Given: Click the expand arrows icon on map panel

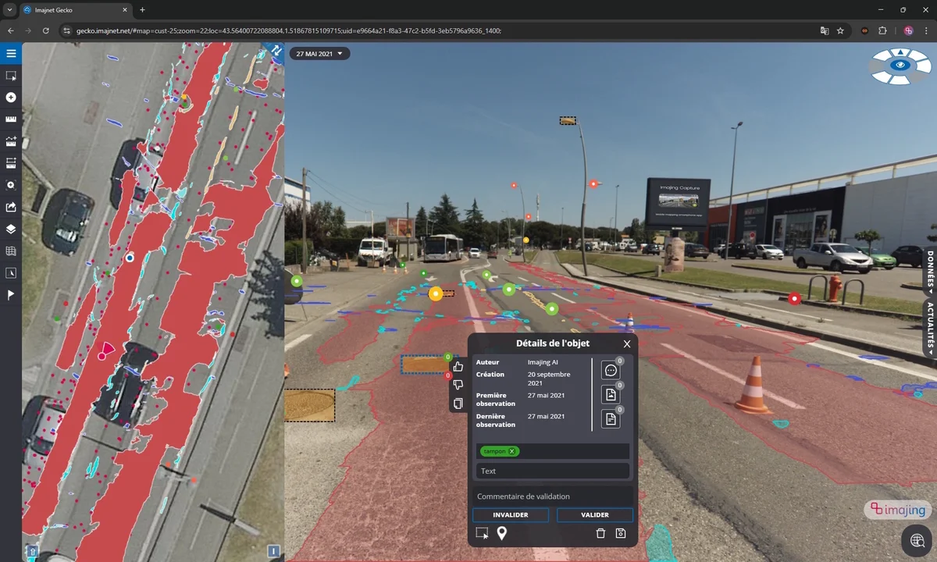Looking at the screenshot, I should tap(276, 49).
